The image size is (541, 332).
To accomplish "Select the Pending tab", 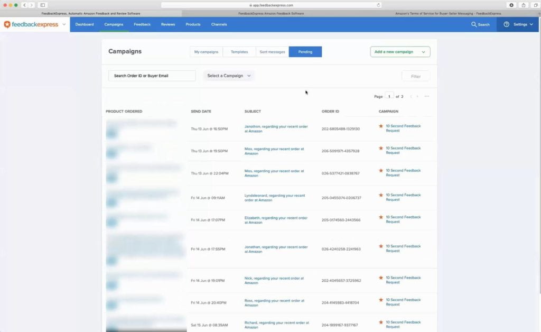I will pos(305,52).
